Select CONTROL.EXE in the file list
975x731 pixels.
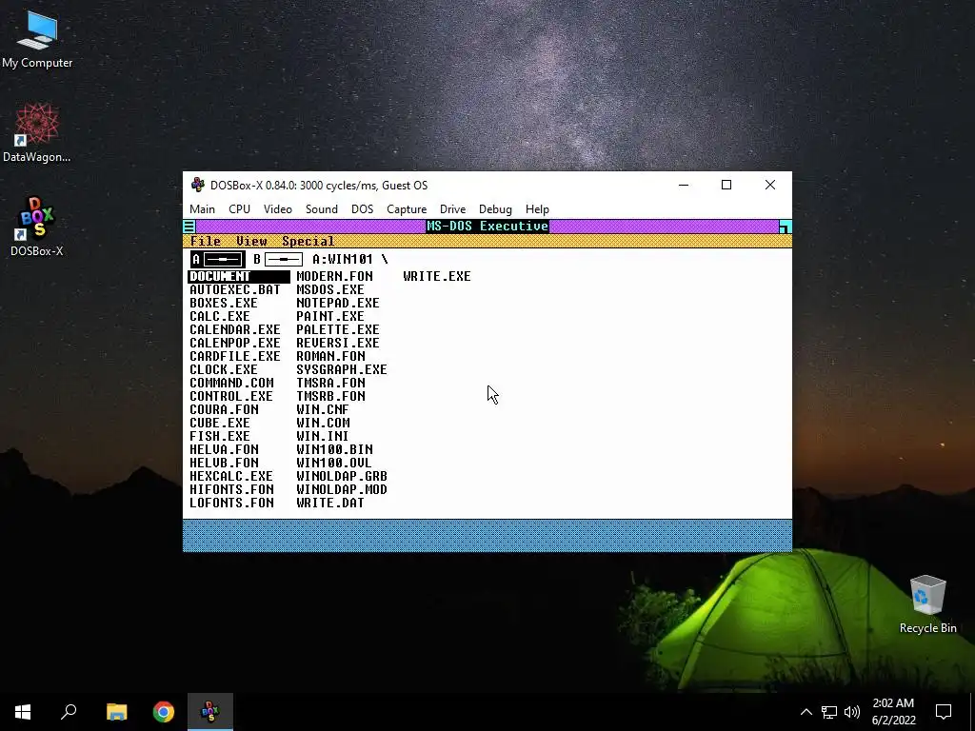click(x=231, y=396)
